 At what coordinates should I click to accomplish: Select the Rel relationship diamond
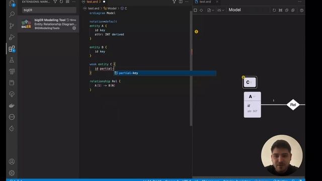[x=293, y=105]
